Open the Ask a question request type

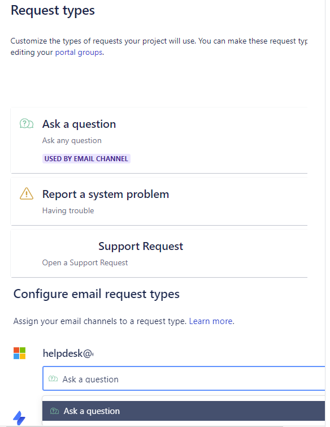(x=79, y=124)
